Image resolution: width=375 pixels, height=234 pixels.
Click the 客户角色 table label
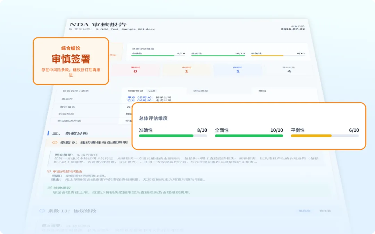pos(67,107)
